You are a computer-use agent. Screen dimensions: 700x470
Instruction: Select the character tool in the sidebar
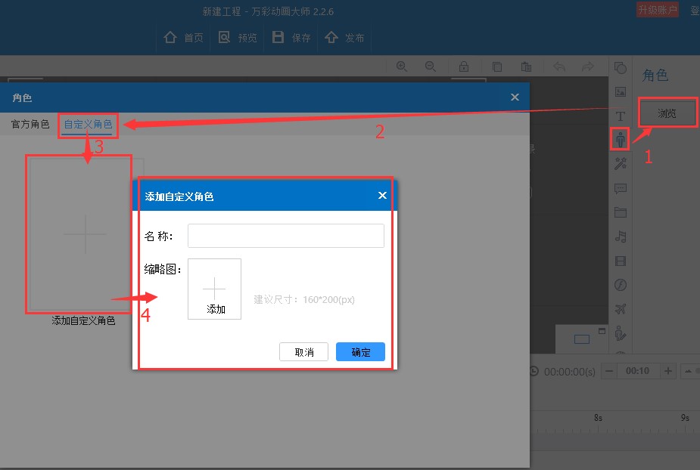click(x=621, y=140)
